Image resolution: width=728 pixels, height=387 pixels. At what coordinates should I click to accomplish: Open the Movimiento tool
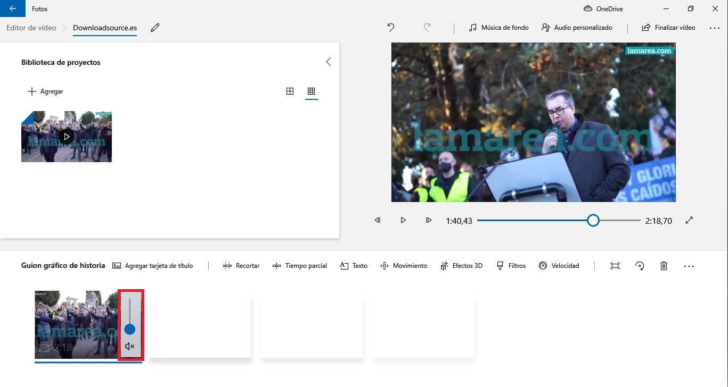click(x=404, y=266)
